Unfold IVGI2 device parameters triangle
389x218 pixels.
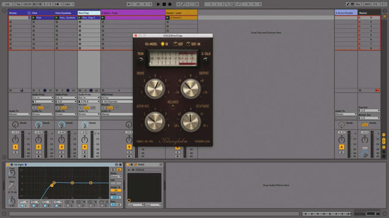pos(132,165)
